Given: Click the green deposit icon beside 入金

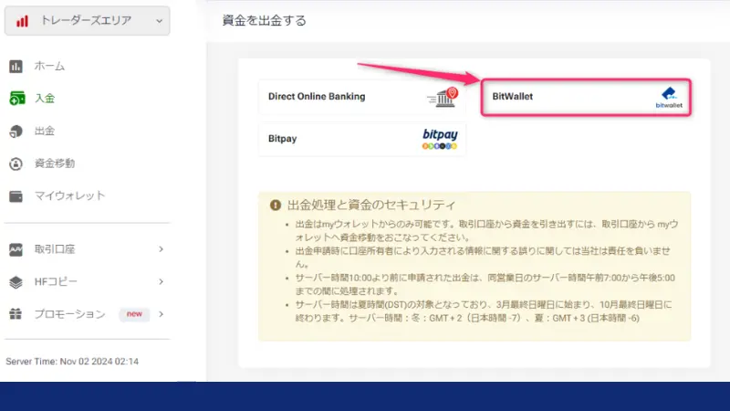Looking at the screenshot, I should point(16,99).
